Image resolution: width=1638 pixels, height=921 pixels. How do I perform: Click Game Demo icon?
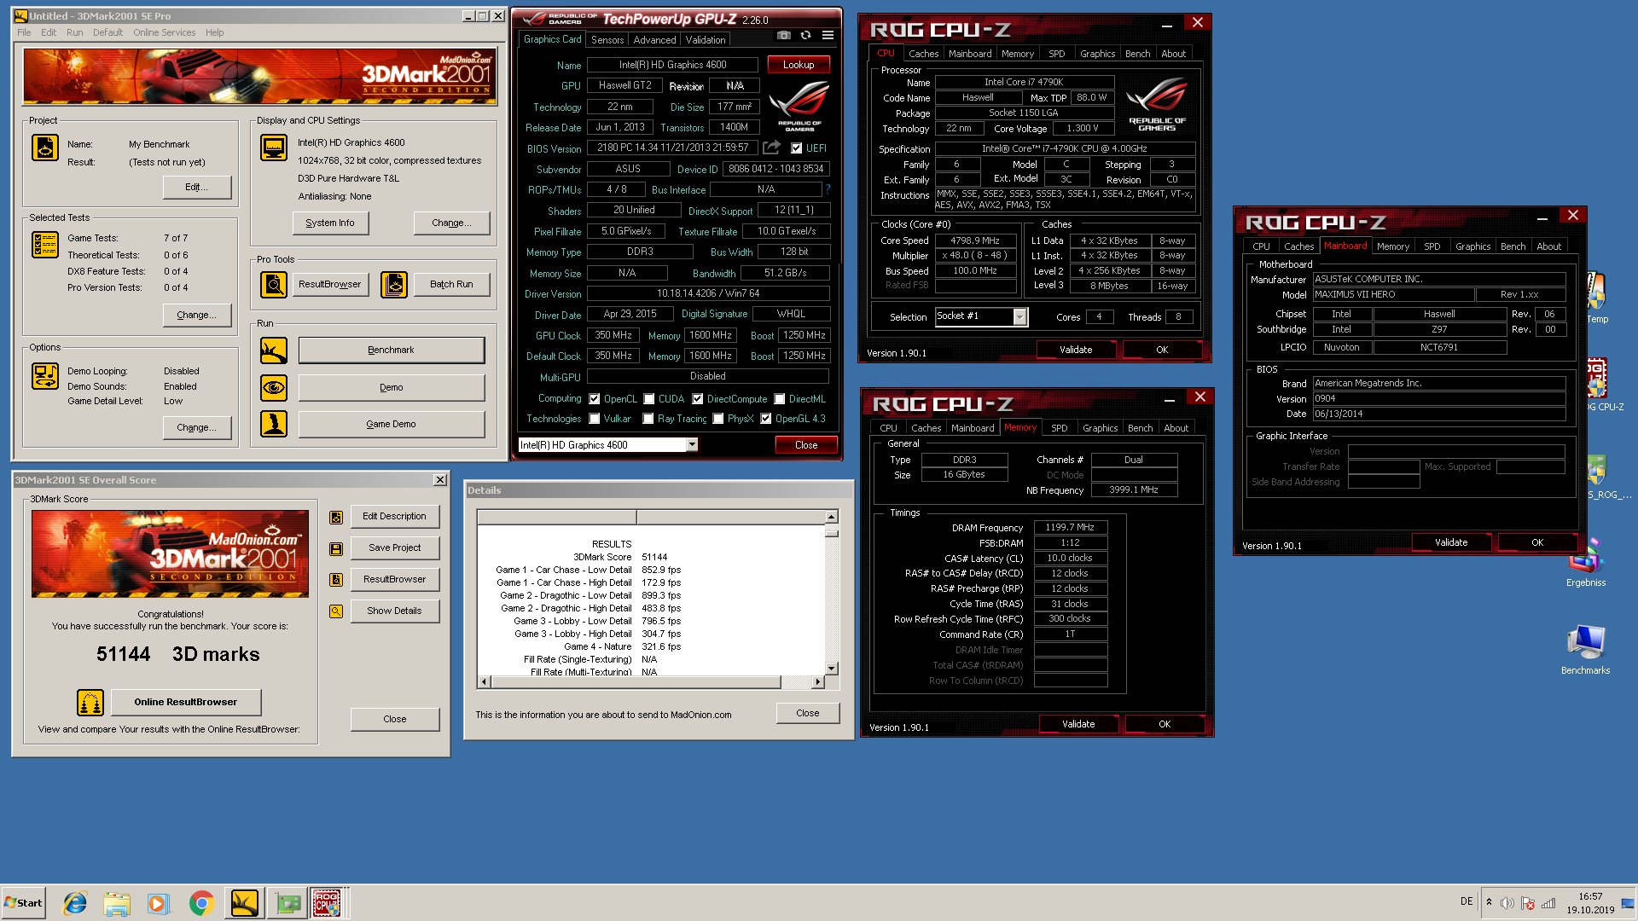click(274, 424)
